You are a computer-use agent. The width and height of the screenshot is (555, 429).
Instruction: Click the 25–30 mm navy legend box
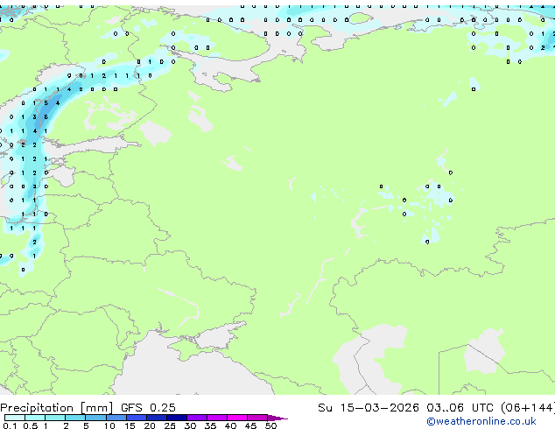pos(177,418)
